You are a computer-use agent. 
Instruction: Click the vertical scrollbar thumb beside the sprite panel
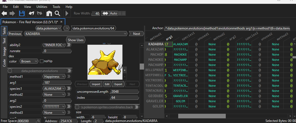point(141,67)
